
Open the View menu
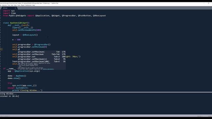[12, 5]
